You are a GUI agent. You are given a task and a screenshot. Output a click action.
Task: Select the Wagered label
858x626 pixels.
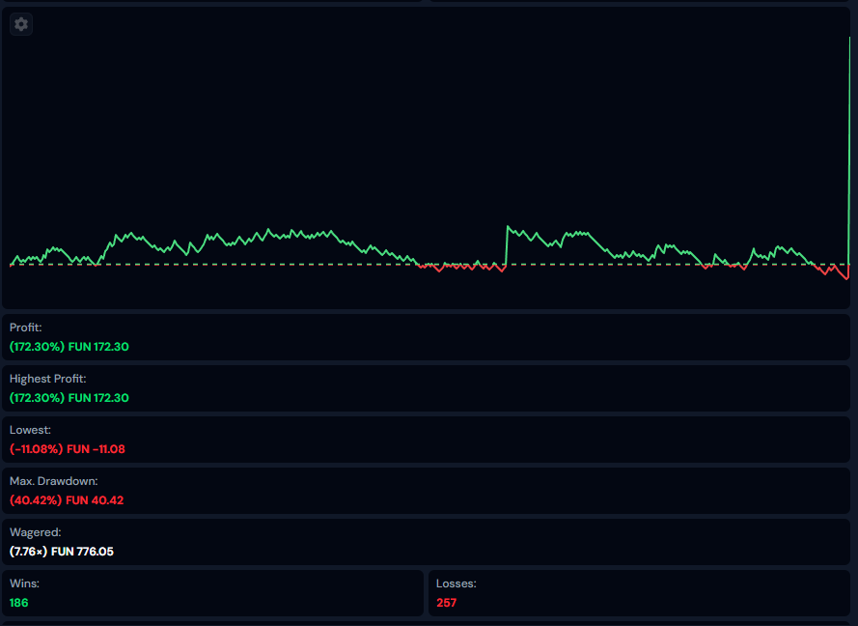coord(35,532)
